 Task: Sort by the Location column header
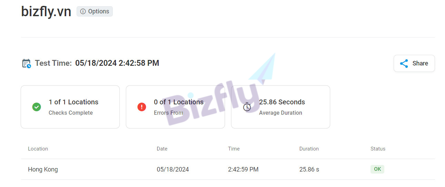38,149
